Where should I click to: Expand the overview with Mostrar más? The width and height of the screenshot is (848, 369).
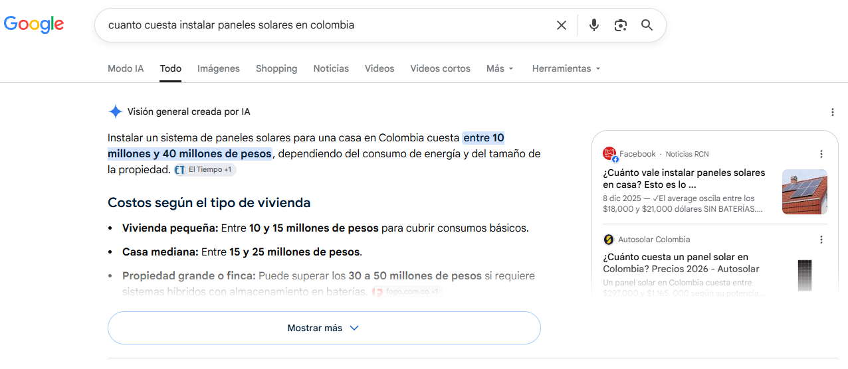(x=324, y=328)
